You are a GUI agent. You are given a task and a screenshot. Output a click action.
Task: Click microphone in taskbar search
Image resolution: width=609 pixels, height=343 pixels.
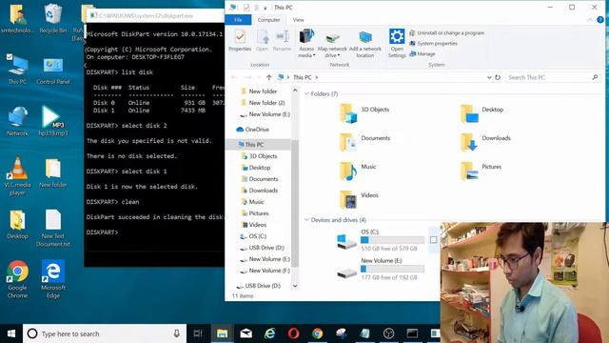point(176,333)
